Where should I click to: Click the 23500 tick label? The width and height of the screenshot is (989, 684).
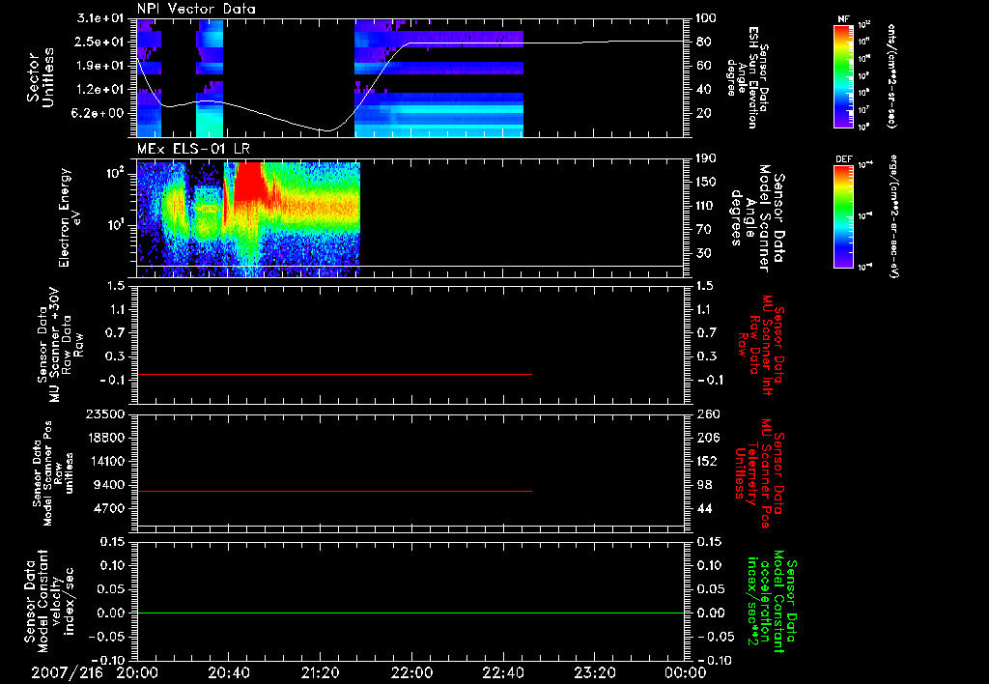[106, 413]
